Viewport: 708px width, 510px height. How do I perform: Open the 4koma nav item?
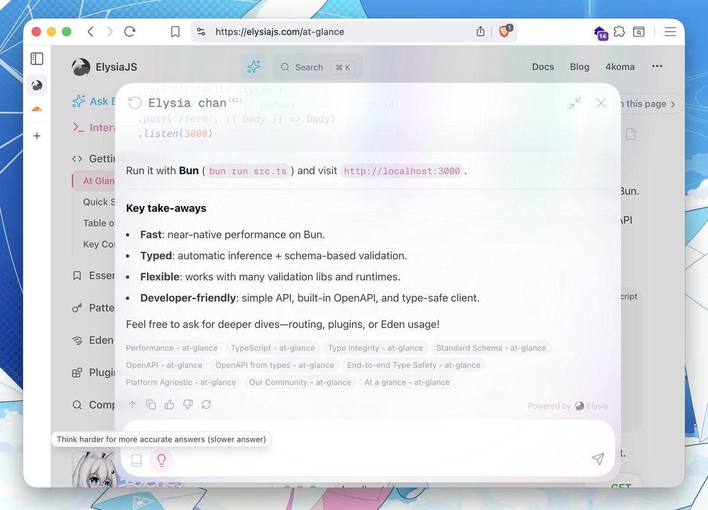(620, 67)
